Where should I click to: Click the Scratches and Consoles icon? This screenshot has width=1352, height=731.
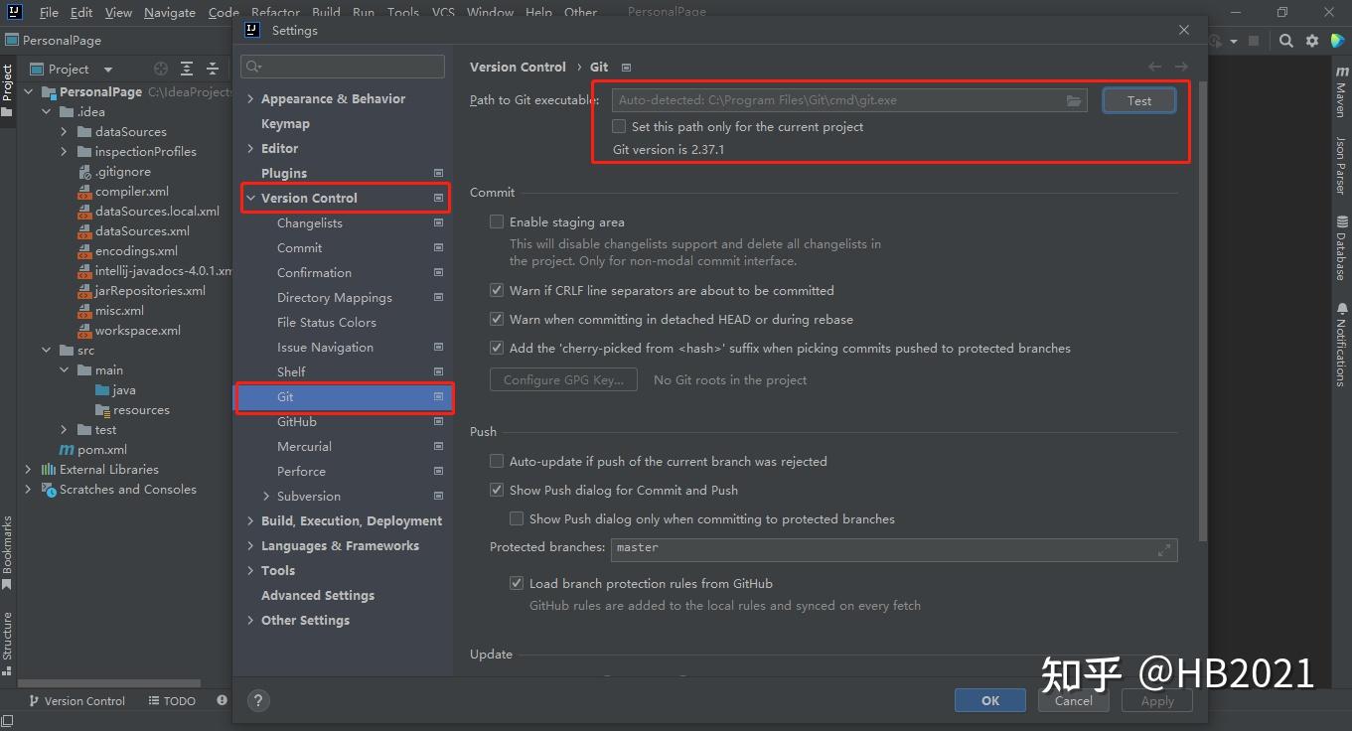[49, 490]
